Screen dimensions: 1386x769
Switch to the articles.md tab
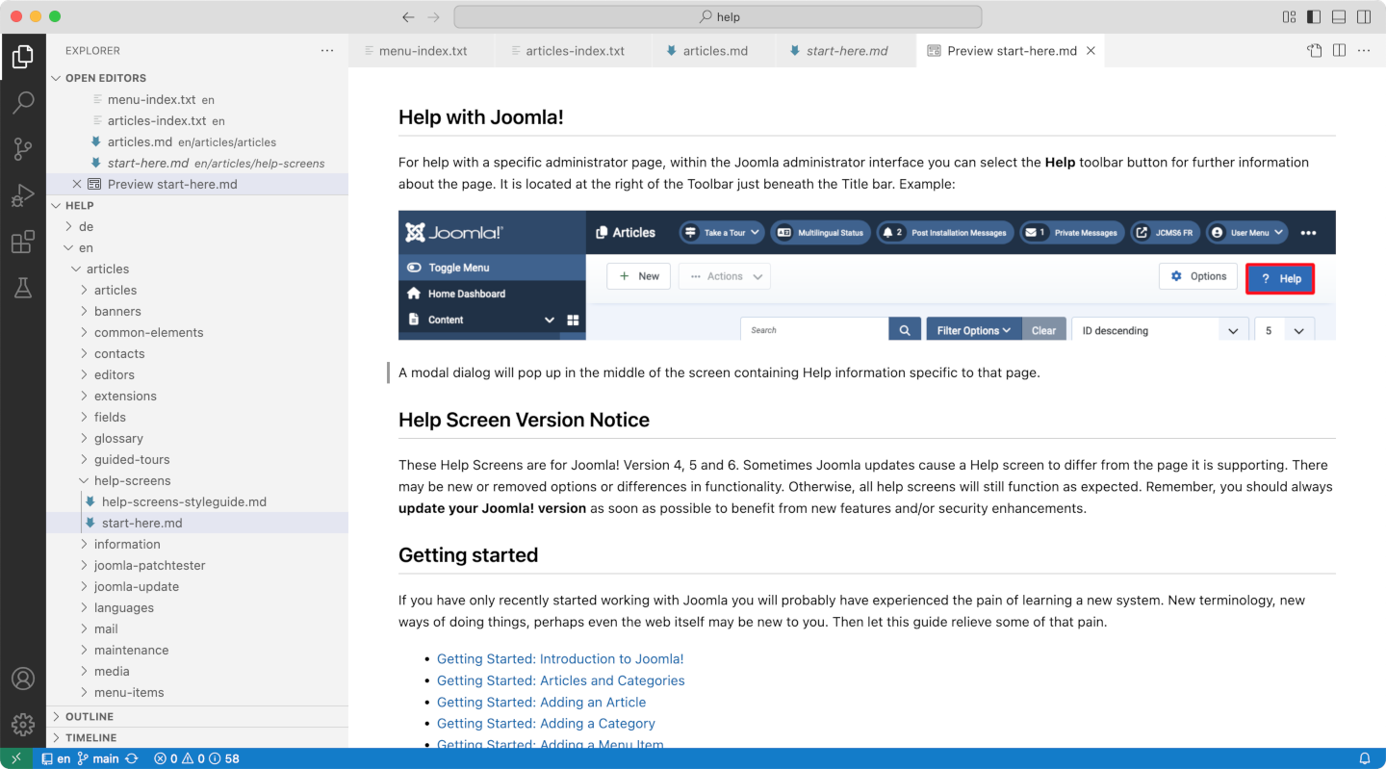tap(714, 51)
